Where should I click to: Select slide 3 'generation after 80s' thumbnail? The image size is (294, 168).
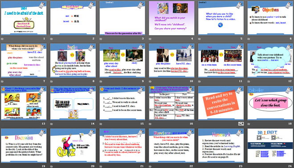pyautogui.click(x=122, y=18)
